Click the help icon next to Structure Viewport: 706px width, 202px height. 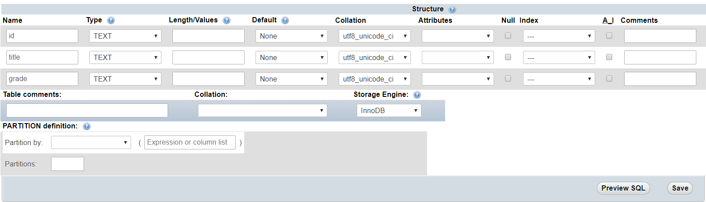tap(452, 9)
